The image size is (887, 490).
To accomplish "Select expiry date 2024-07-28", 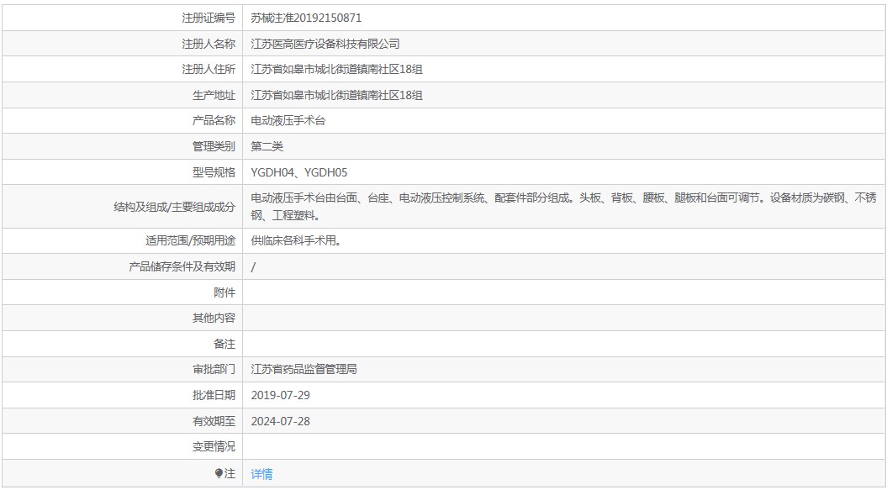I will point(281,421).
